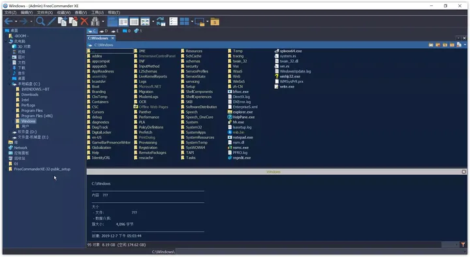Click the red X delete icon
This screenshot has width=470, height=257.
pos(84,22)
